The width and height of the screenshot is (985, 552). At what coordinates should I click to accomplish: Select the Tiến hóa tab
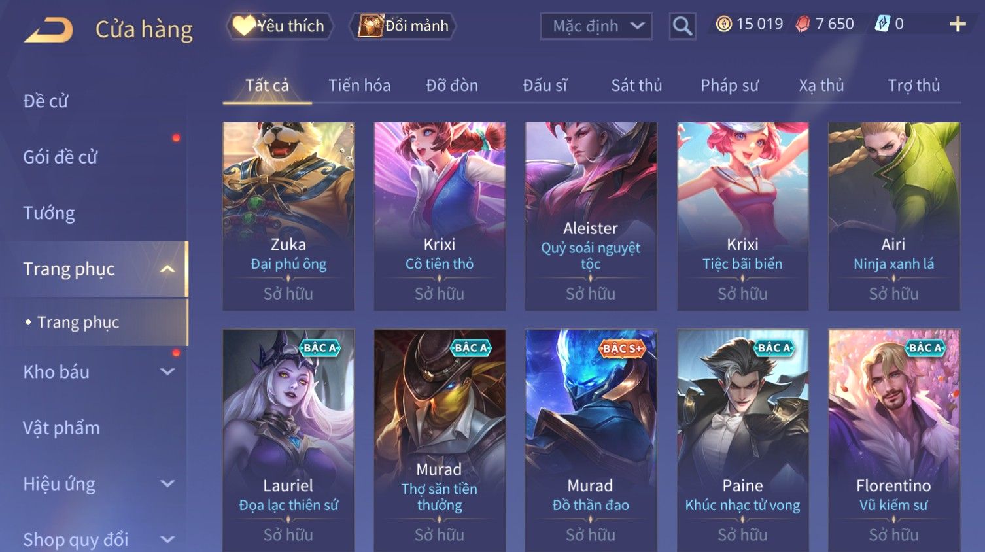(359, 85)
